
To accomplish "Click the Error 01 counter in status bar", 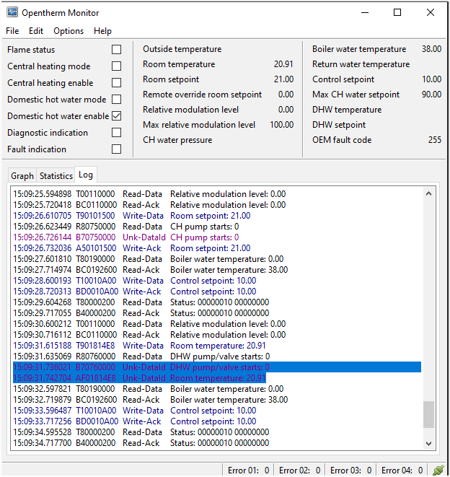I will pyautogui.click(x=248, y=471).
